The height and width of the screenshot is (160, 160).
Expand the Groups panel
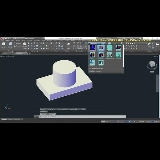[x=150, y=51]
